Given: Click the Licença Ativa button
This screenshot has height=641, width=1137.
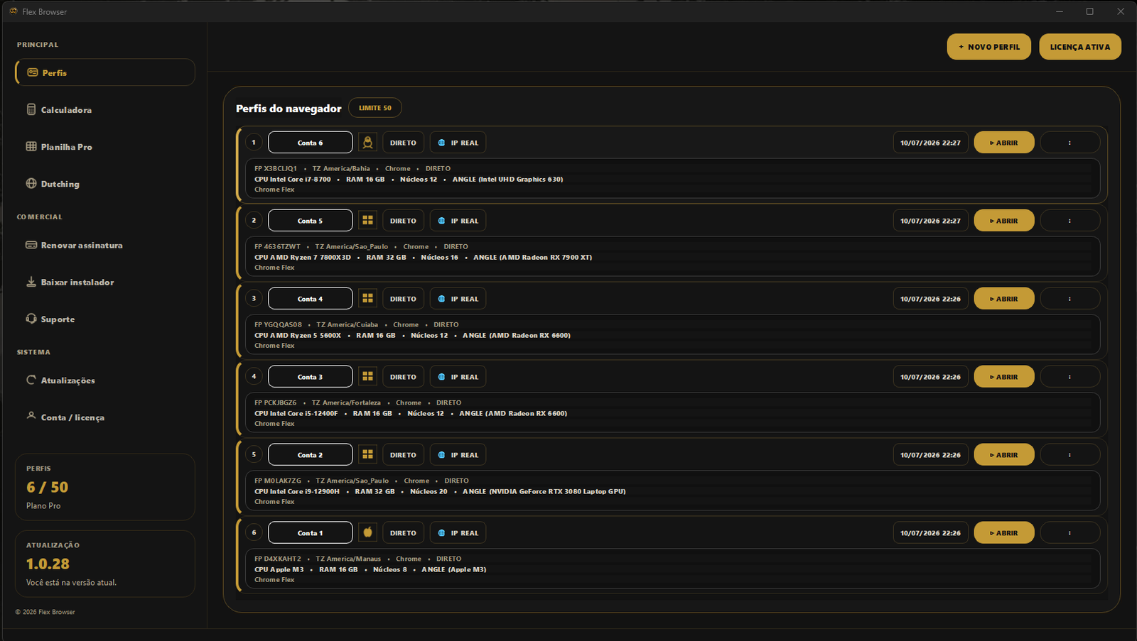Looking at the screenshot, I should tap(1080, 47).
